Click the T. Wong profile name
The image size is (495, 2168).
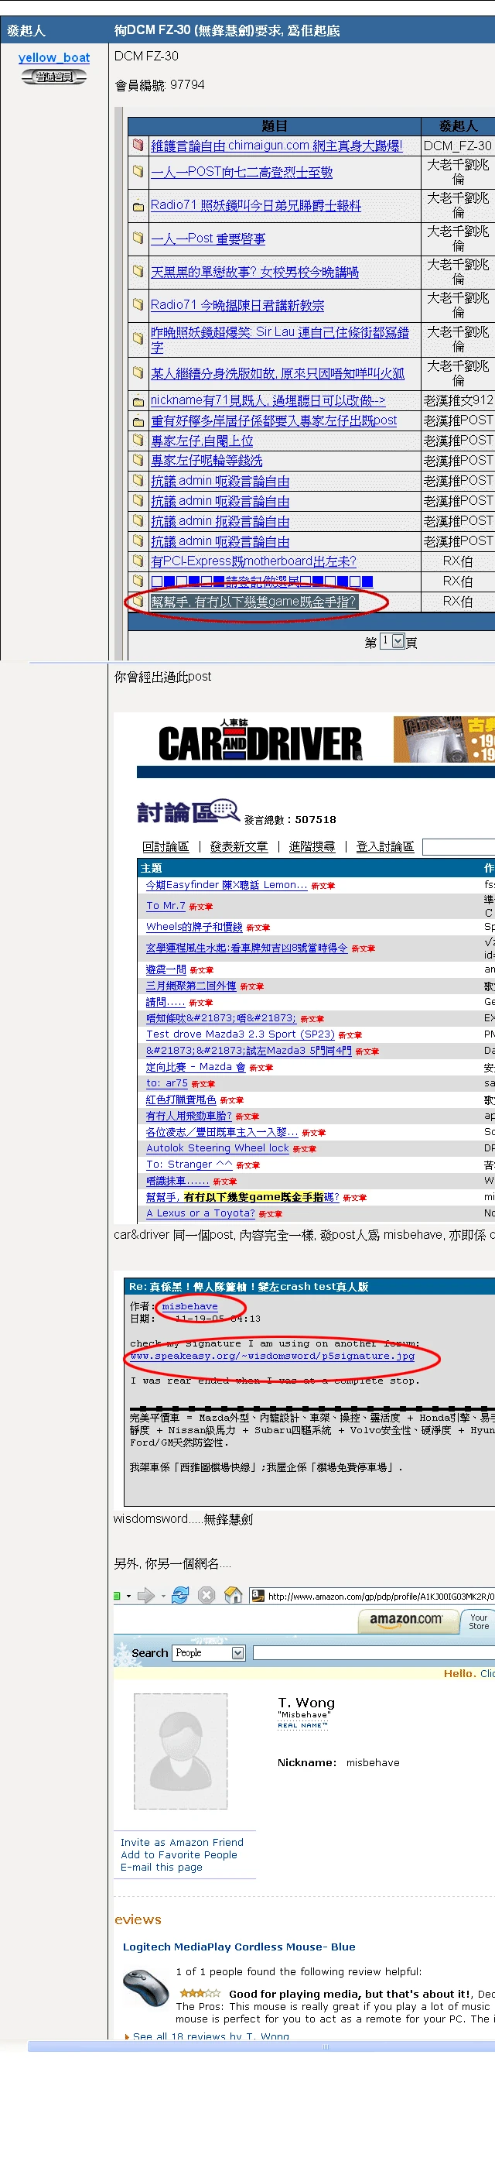(306, 1703)
